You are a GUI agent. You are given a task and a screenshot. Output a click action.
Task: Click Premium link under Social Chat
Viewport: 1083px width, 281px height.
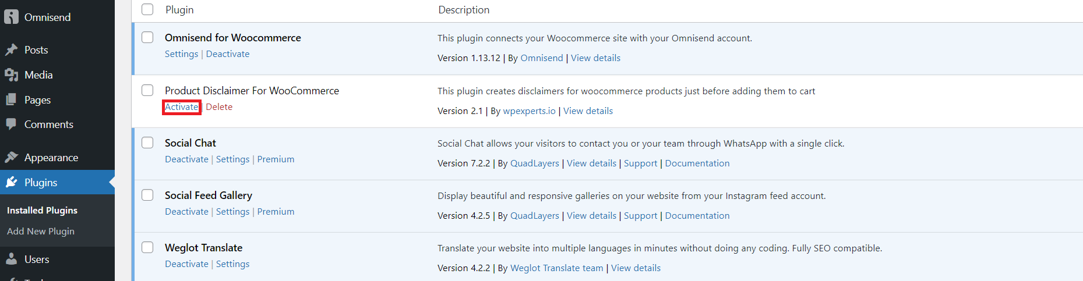point(276,159)
